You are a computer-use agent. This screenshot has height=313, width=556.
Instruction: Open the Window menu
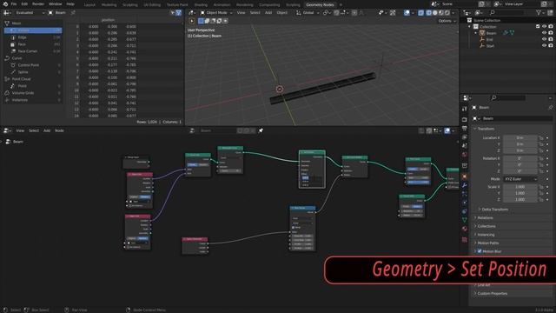pyautogui.click(x=55, y=3)
